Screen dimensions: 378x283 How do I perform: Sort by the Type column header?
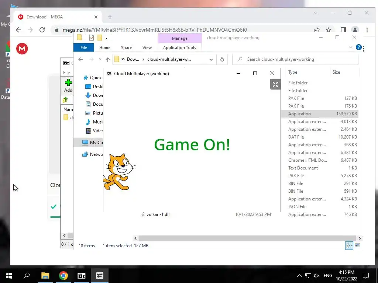click(307, 72)
